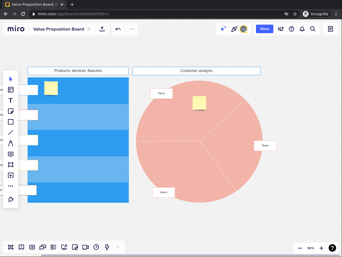Click the 50% zoom level
This screenshot has height=257, width=342.
point(311,248)
